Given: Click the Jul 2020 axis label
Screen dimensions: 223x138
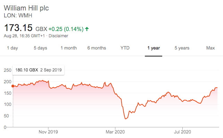Looking at the screenshot, I should tap(182, 132).
